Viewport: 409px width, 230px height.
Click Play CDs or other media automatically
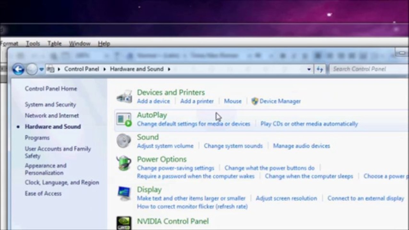[x=309, y=124]
